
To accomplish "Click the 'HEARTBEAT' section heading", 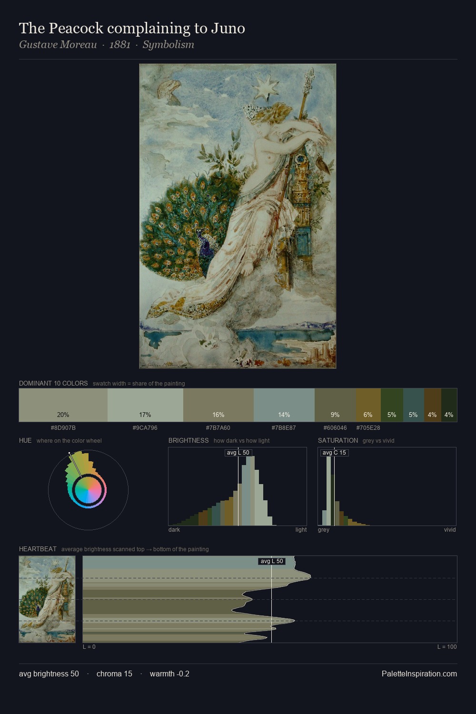I will pyautogui.click(x=38, y=549).
